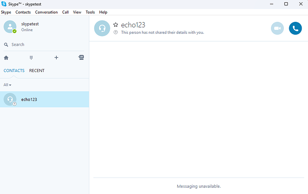The image size is (308, 194).
Task: Click the search magnifier icon
Action: 6,44
